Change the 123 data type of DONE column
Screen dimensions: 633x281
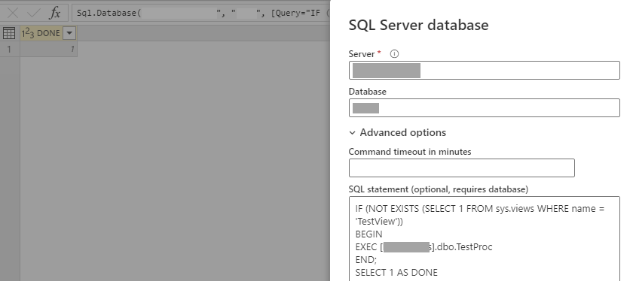tap(28, 33)
